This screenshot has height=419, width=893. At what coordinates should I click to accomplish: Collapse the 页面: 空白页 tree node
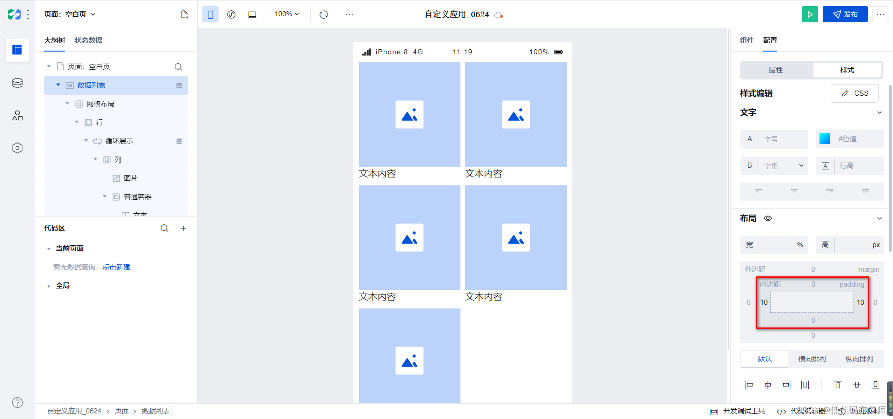pos(49,66)
